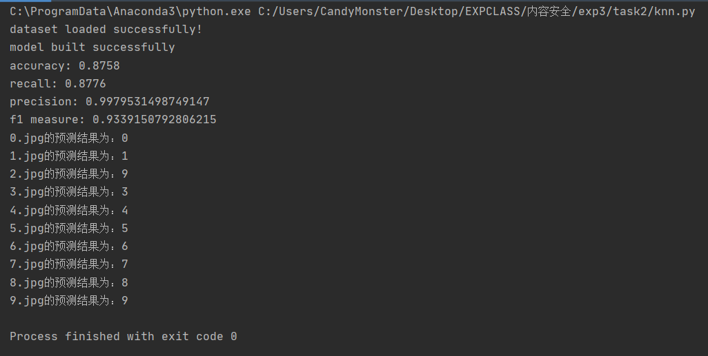Screen dimensions: 708x356
Task: Click the 5.jpg prediction result line
Action: tap(69, 229)
